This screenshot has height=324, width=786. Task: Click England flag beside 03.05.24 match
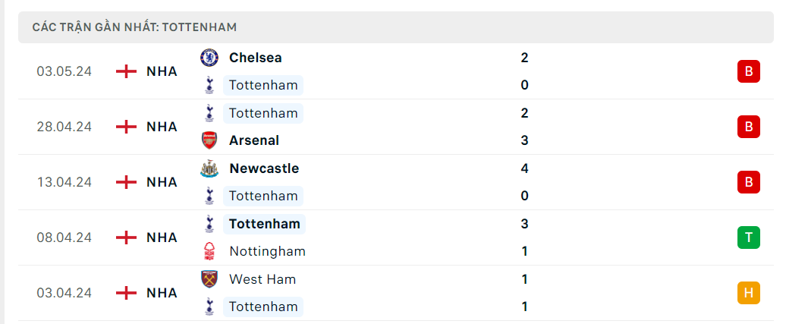pyautogui.click(x=126, y=71)
